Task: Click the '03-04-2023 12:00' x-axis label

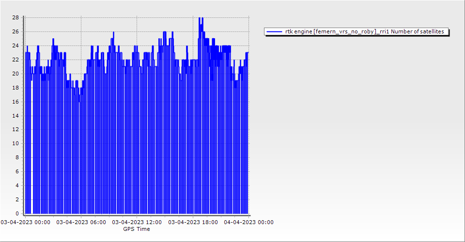Action: (x=137, y=223)
